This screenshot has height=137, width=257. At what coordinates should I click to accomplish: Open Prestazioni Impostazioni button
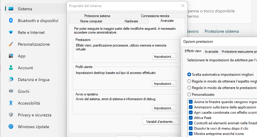click(164, 57)
